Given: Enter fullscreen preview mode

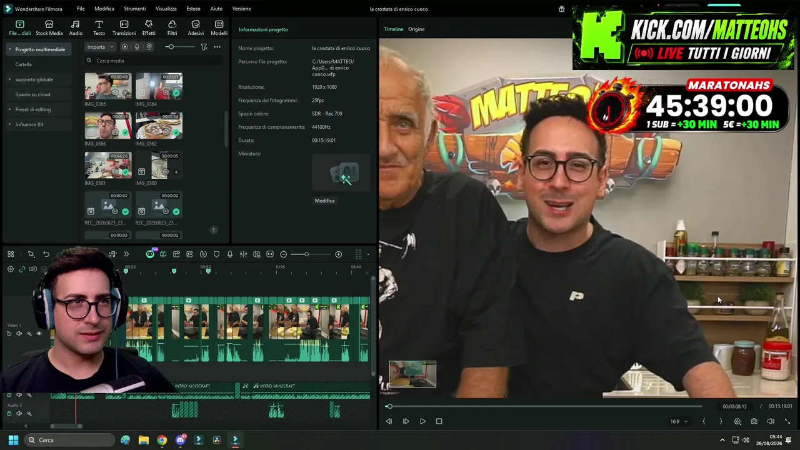Looking at the screenshot, I should pos(787,422).
